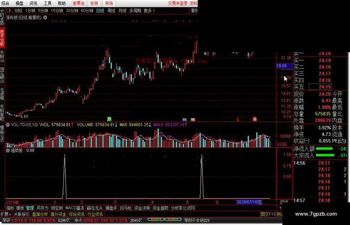The image size is (350, 225).
Task: Click the 买五 price 24.15 box
Action: 320,87
